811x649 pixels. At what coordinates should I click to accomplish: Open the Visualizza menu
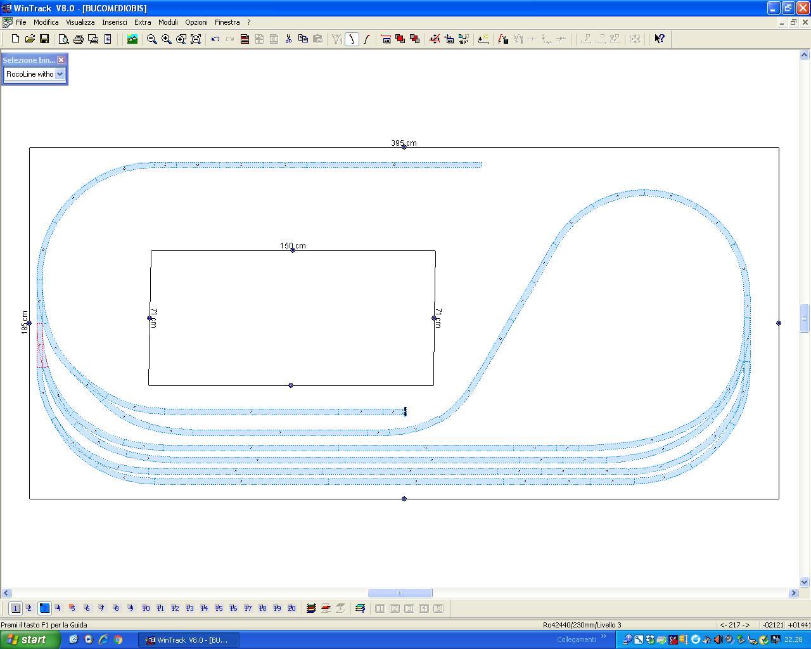coord(80,22)
